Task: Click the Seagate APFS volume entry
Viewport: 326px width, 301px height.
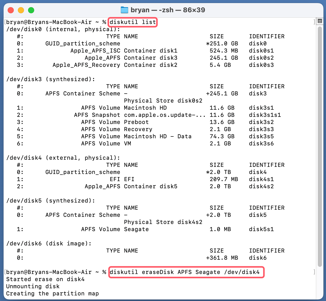Action: point(136,229)
